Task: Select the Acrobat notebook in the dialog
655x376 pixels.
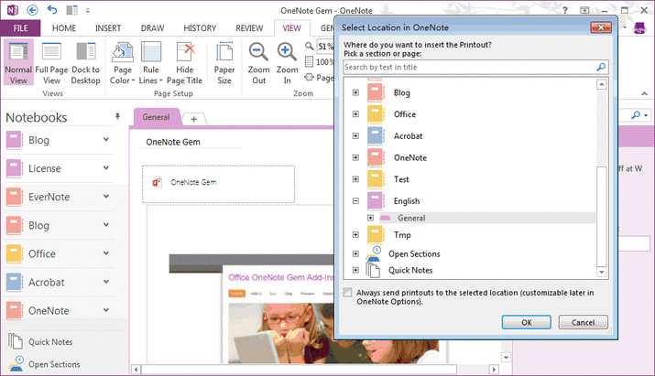Action: (x=408, y=136)
